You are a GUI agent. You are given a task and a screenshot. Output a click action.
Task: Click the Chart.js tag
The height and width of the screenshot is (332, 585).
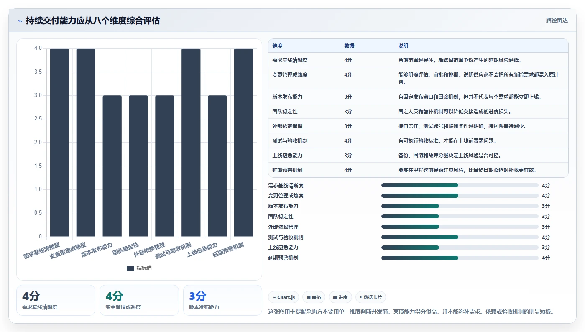pos(284,297)
